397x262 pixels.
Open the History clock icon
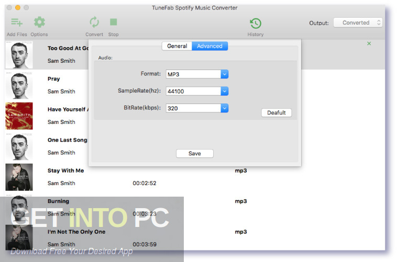[x=256, y=23]
